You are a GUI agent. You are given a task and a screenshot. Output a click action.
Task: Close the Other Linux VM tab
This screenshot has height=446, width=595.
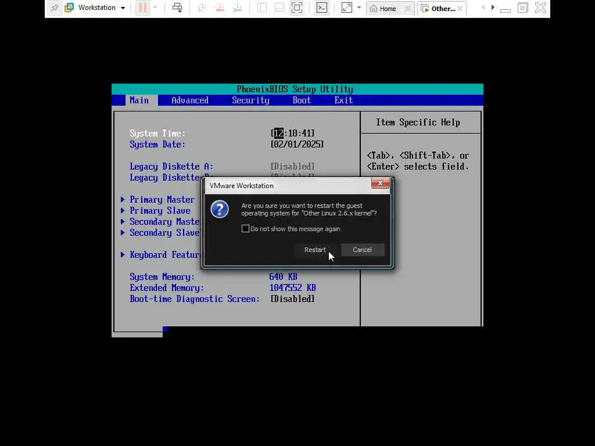(460, 8)
